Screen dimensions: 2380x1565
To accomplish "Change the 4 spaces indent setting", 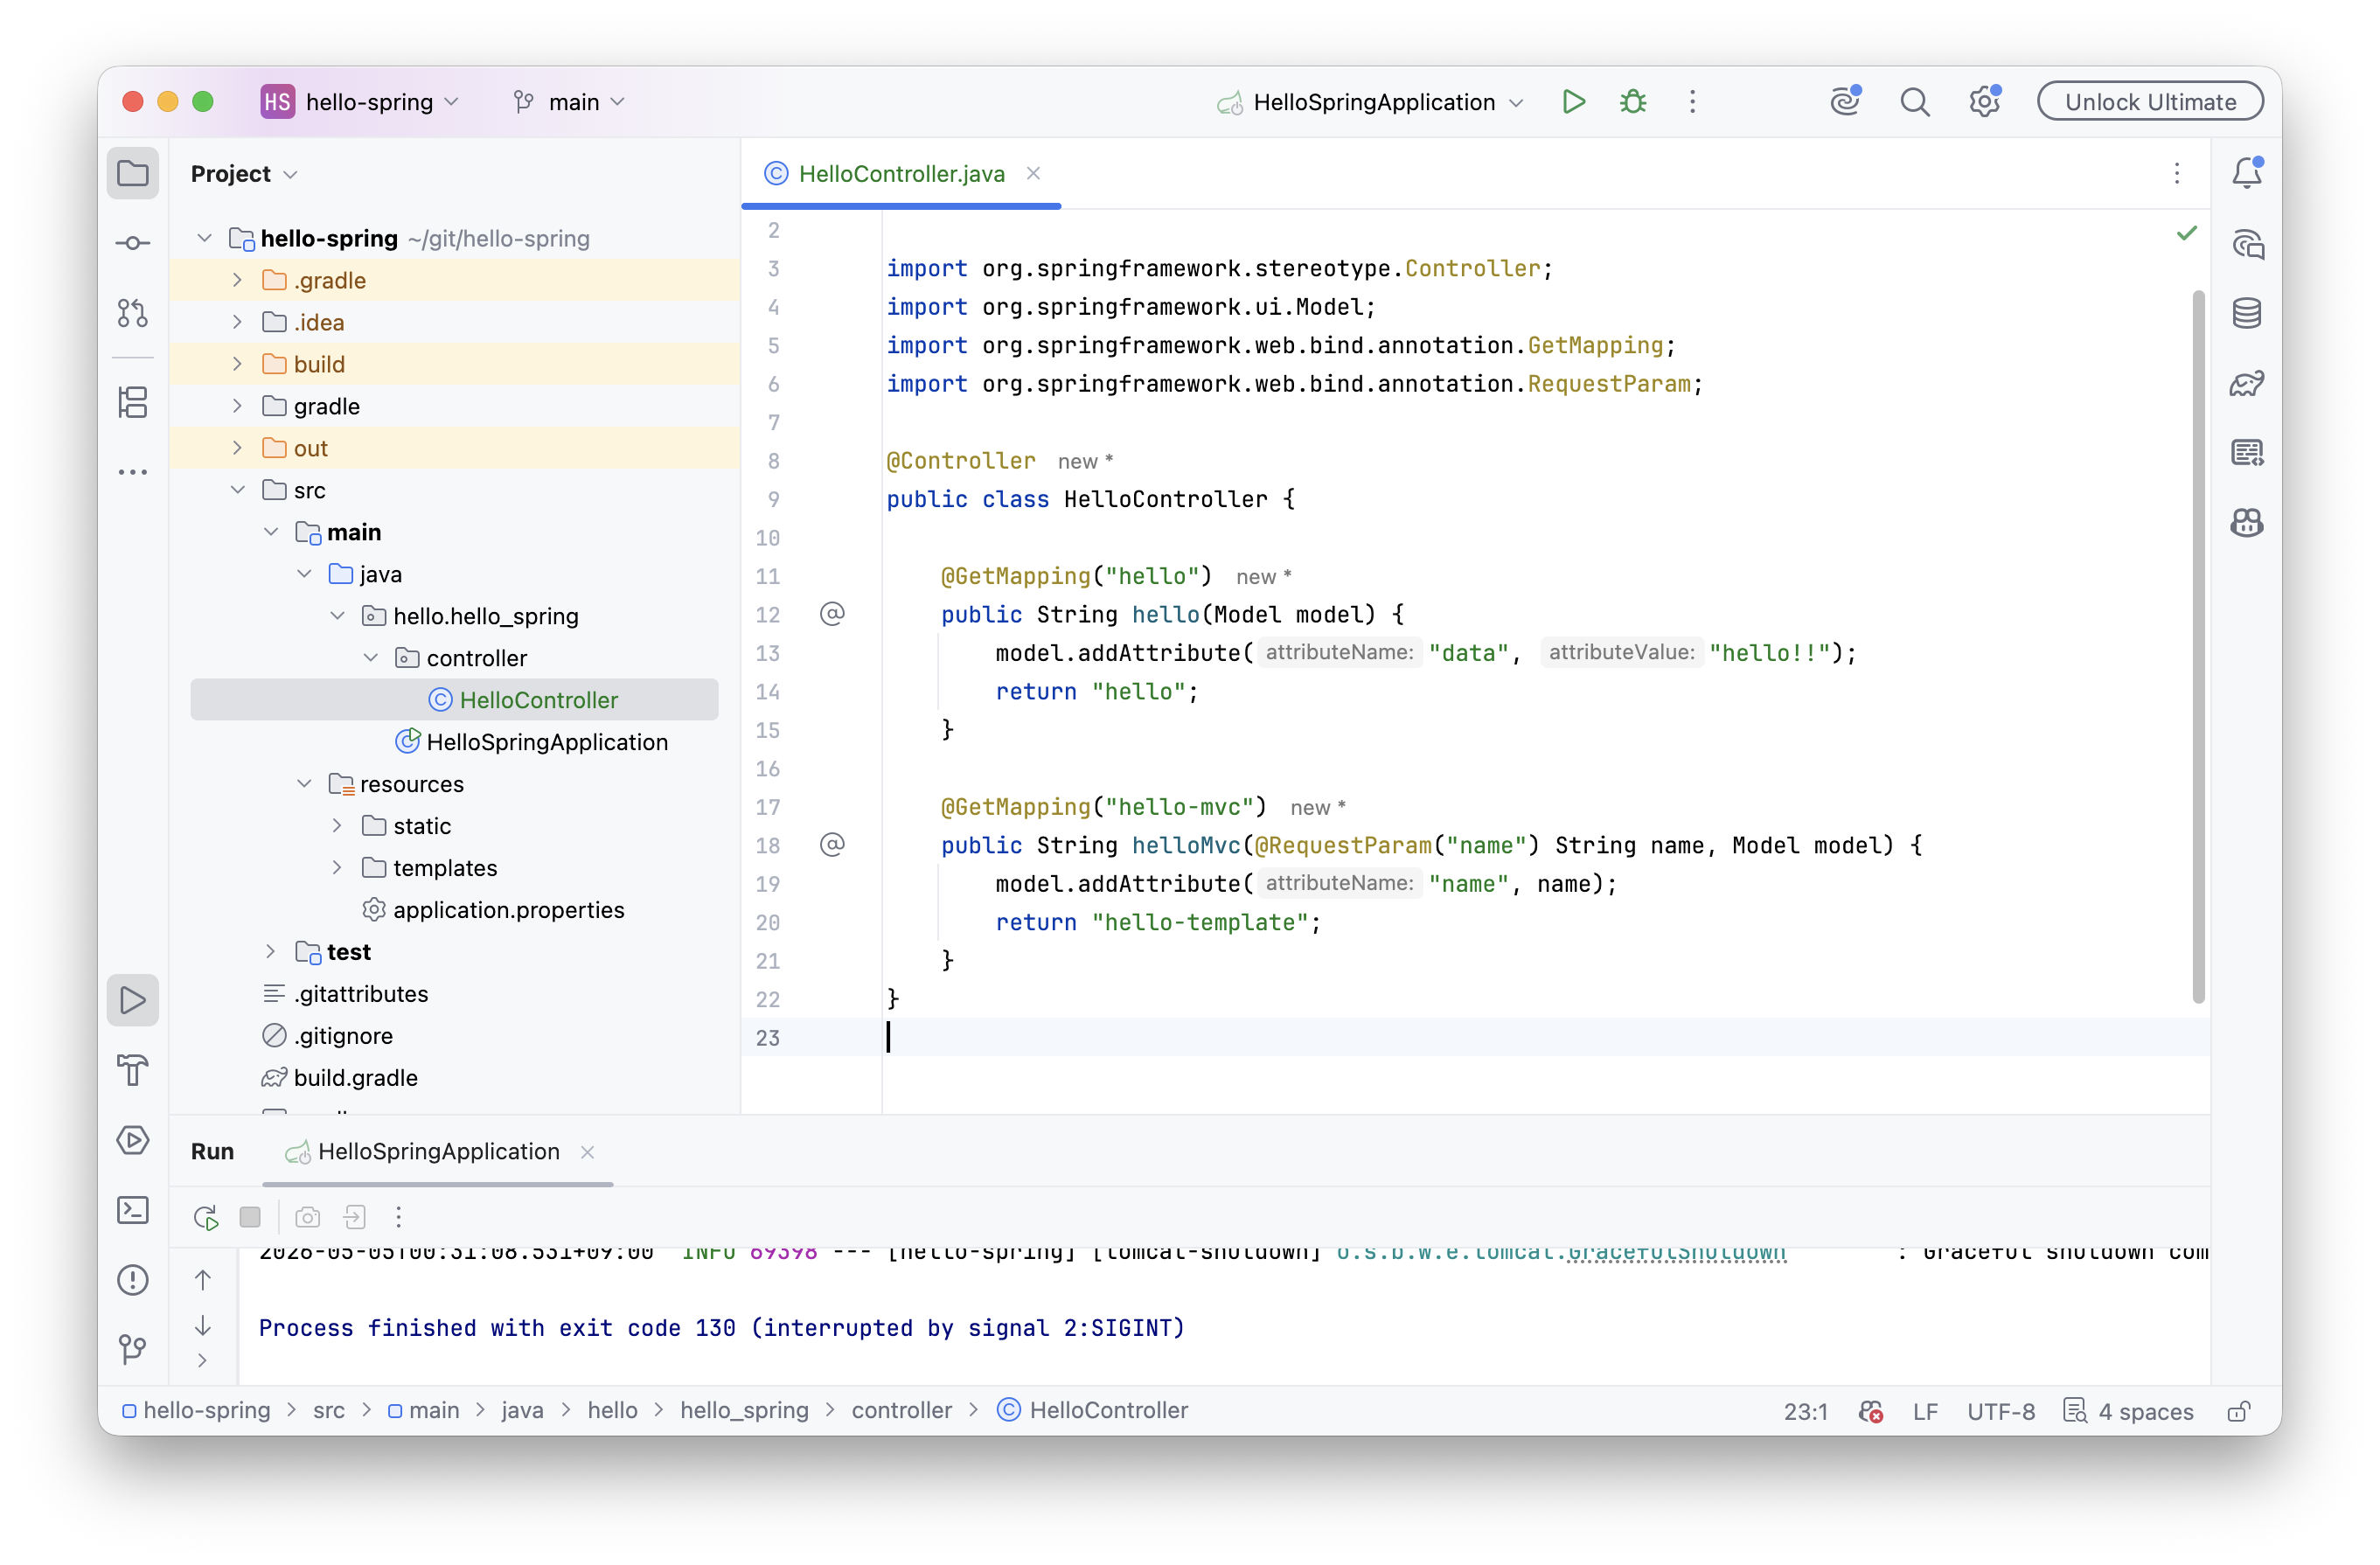I will 2129,1411.
